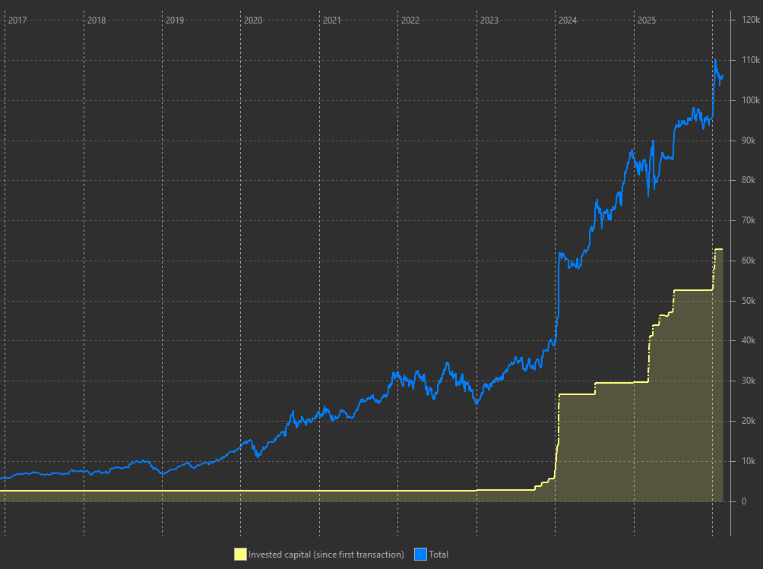The image size is (763, 569).
Task: Click the blue Total legend swatch
Action: pos(420,555)
